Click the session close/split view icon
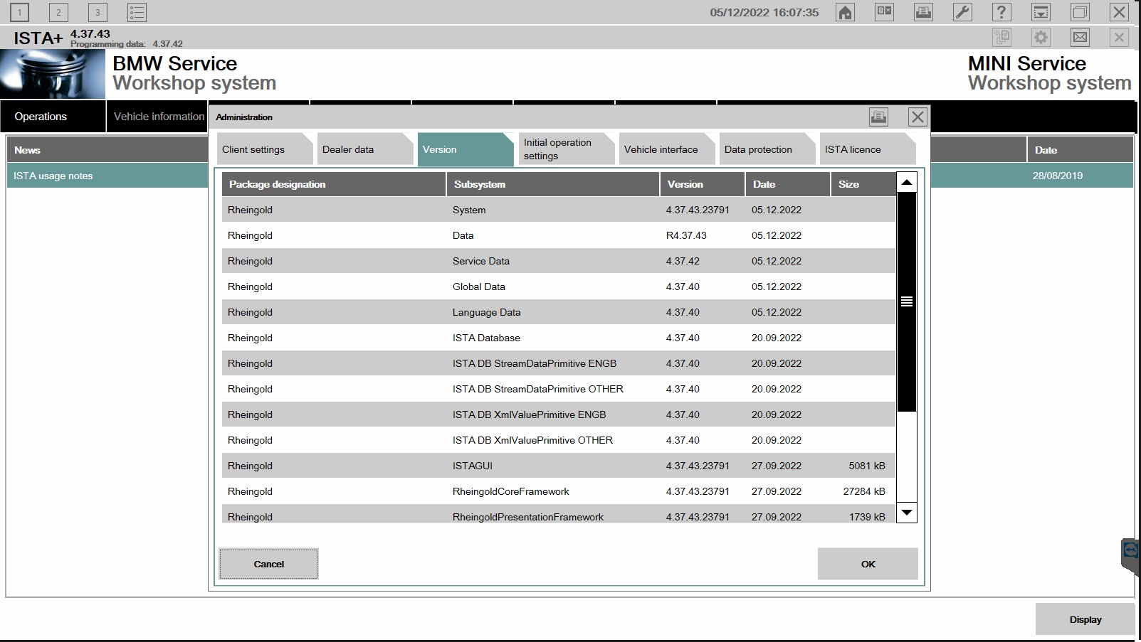 [884, 12]
